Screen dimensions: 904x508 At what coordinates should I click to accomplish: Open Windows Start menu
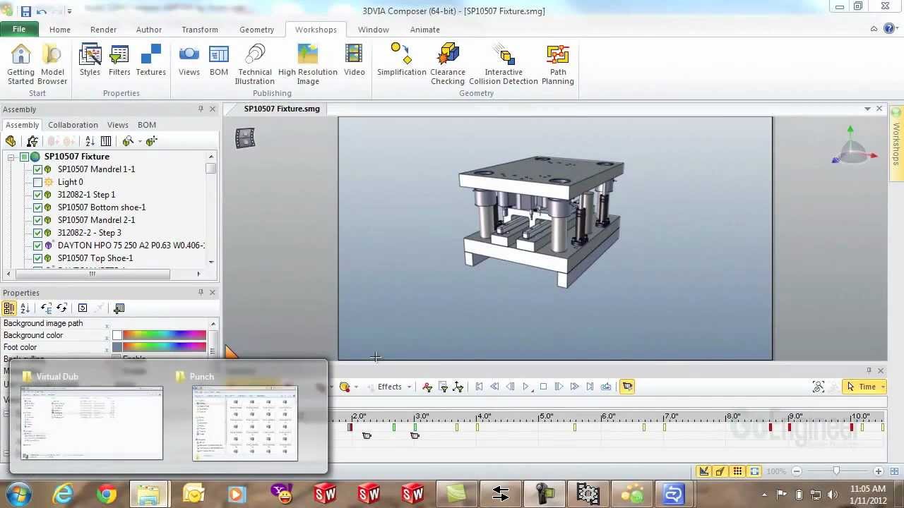pyautogui.click(x=18, y=494)
